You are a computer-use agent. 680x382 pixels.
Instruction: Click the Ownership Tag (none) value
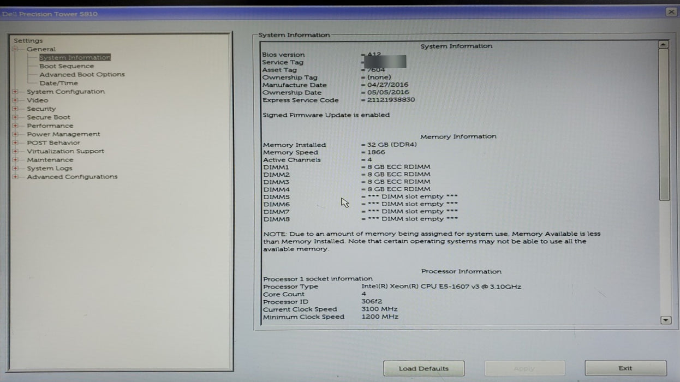(379, 77)
